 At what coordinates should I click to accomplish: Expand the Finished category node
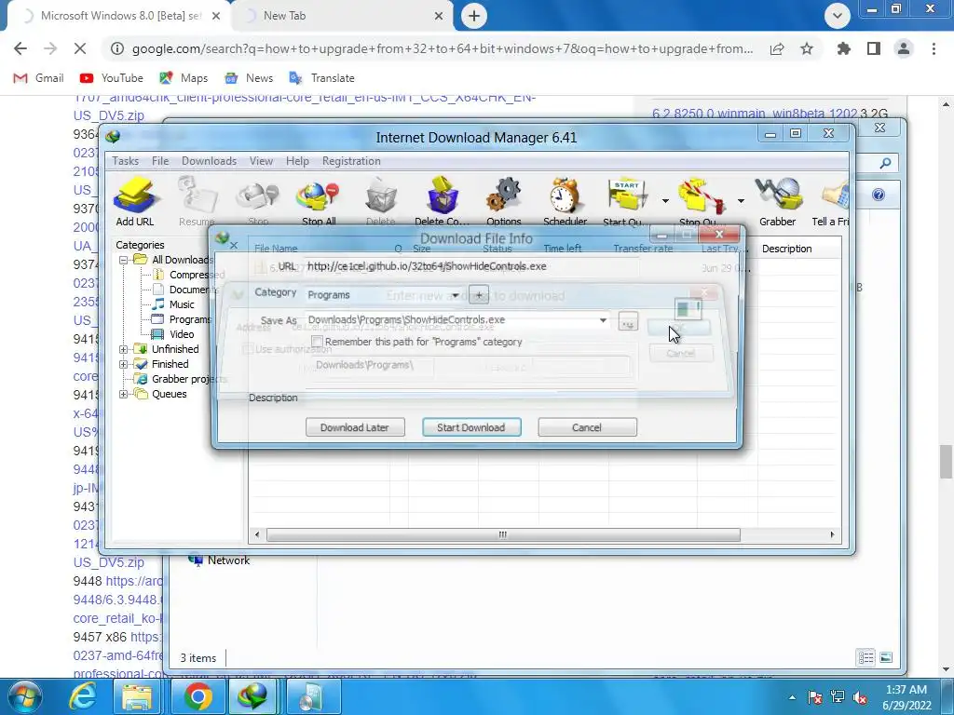124,364
